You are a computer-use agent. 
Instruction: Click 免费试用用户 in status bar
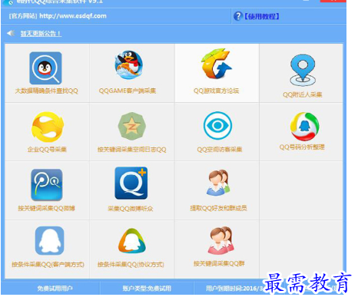(x=55, y=289)
